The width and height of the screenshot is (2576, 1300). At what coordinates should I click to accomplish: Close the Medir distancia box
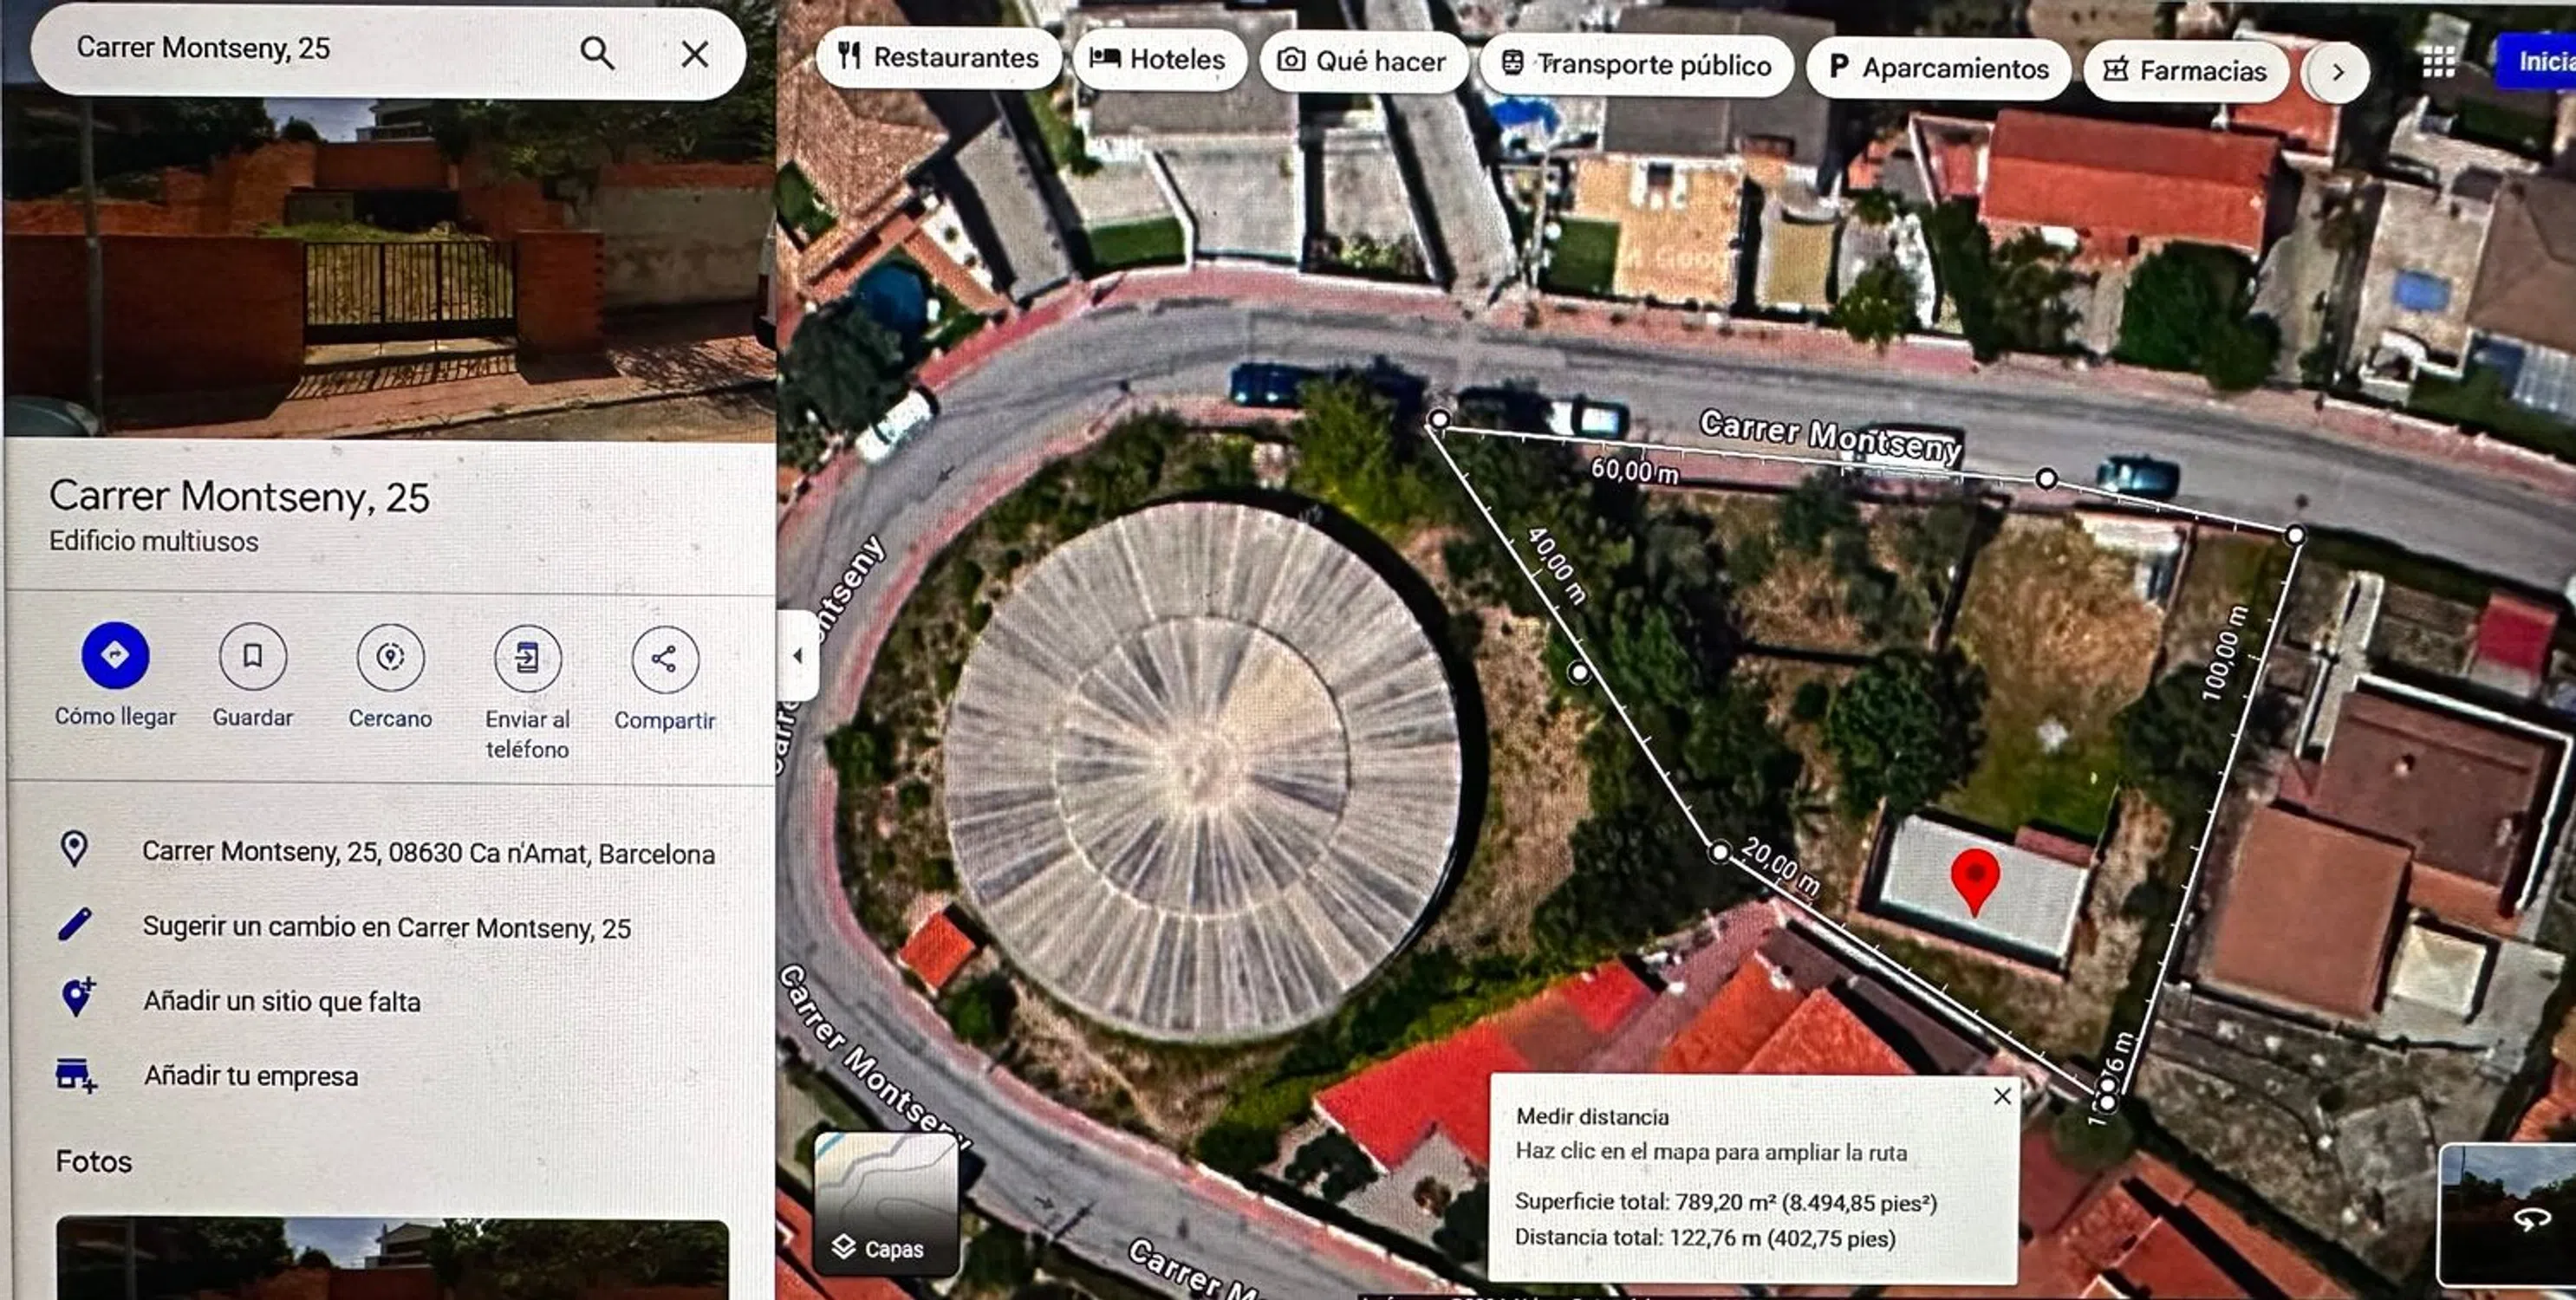click(2002, 1096)
